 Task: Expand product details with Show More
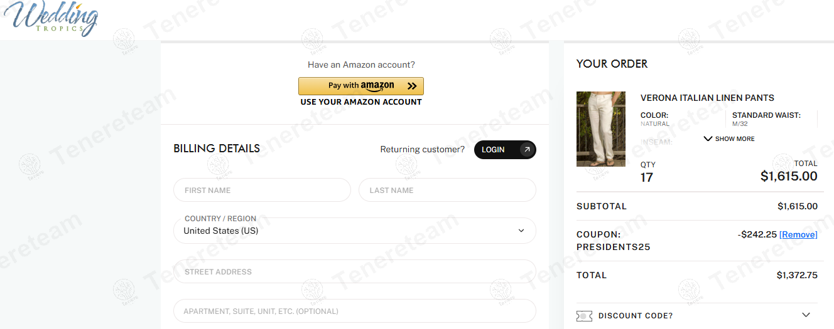[734, 138]
